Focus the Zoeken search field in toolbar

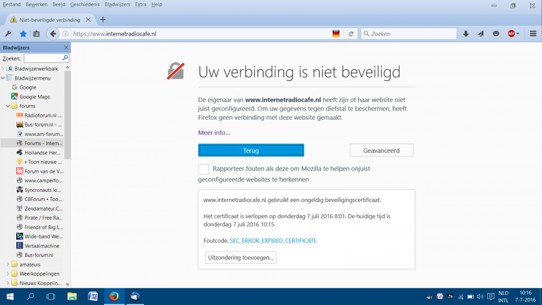pyautogui.click(x=412, y=34)
